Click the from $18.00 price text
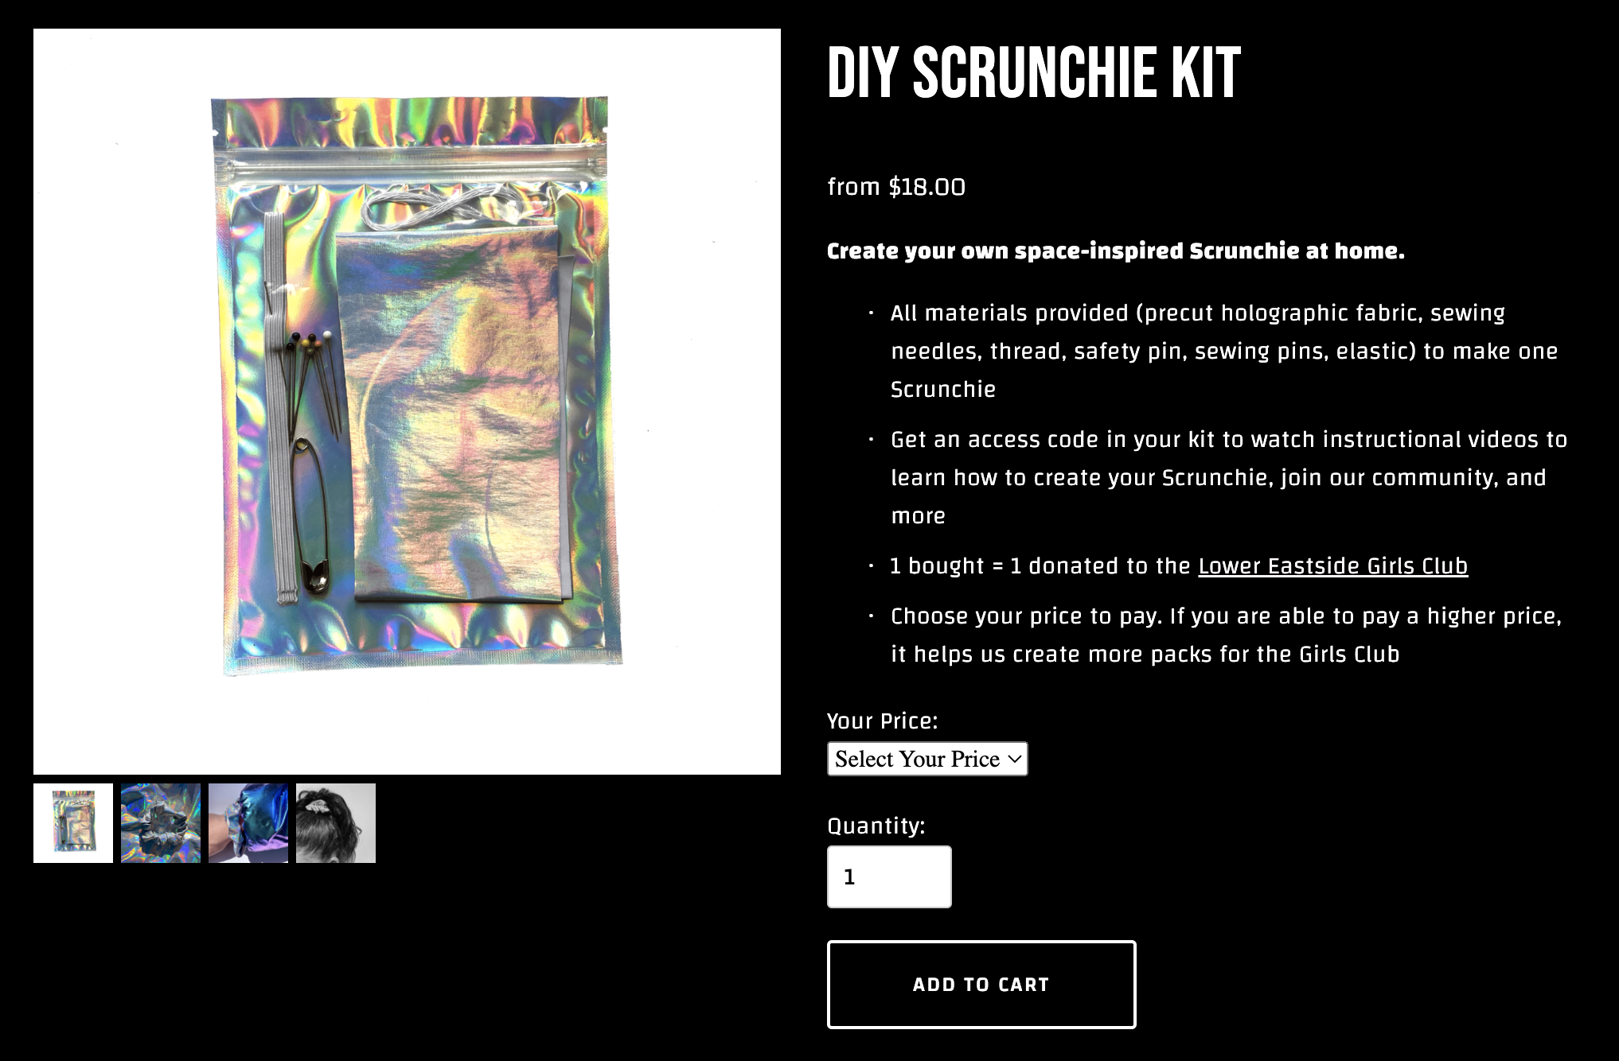 tap(896, 187)
